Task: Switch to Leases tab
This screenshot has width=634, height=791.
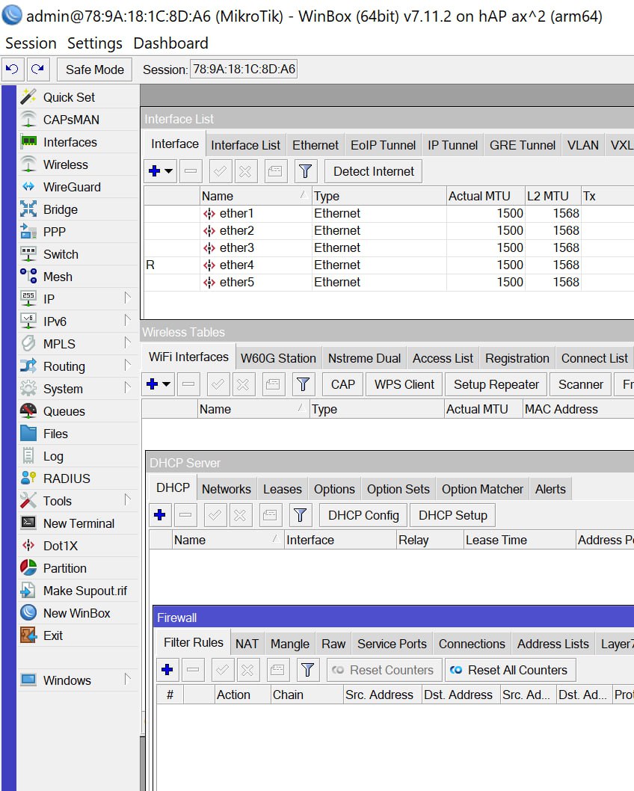Action: click(283, 489)
